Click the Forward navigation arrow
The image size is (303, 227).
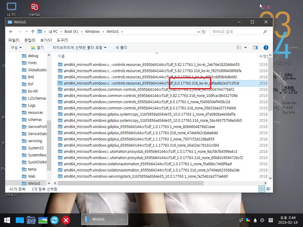coord(20,32)
